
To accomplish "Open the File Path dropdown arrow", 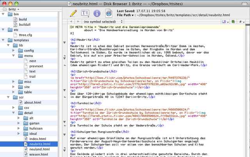I will (132, 15).
